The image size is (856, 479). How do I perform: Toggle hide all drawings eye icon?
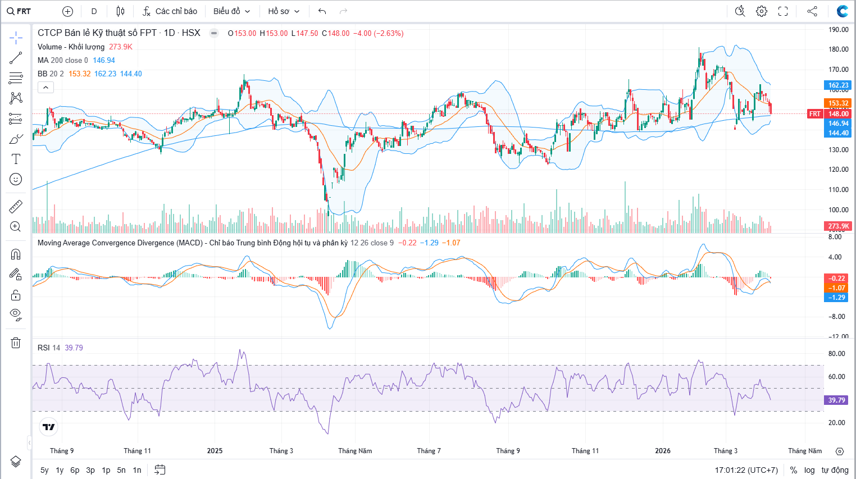tap(16, 314)
